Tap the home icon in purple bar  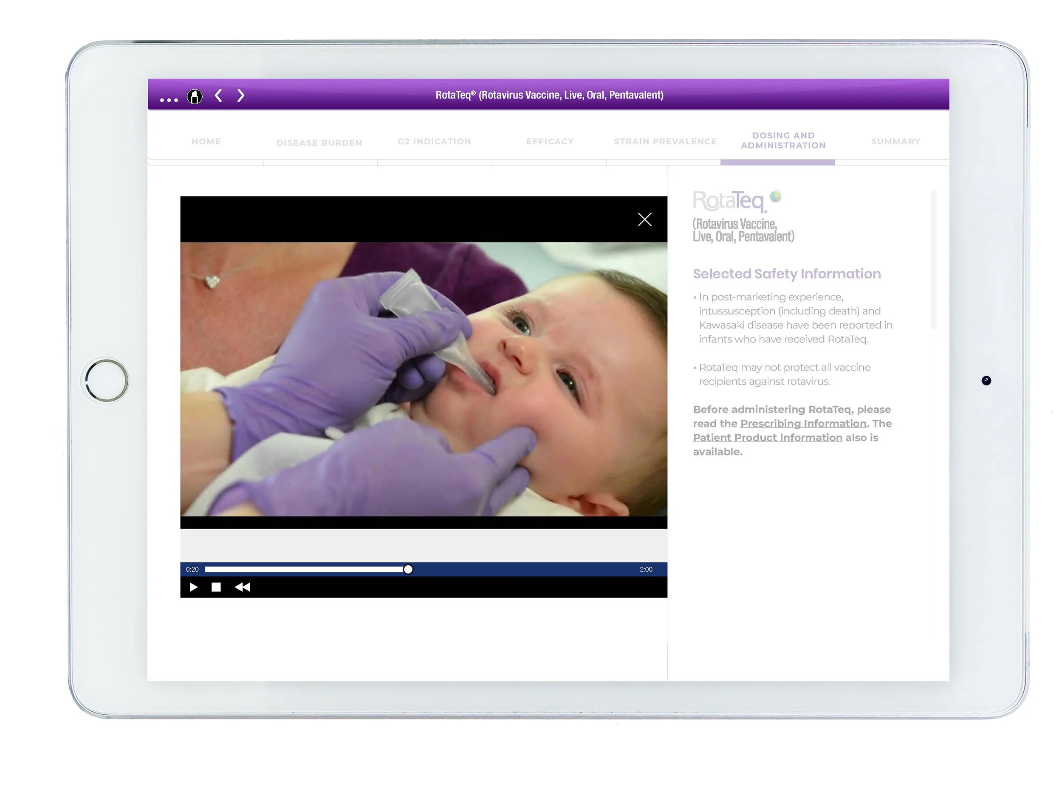click(195, 96)
